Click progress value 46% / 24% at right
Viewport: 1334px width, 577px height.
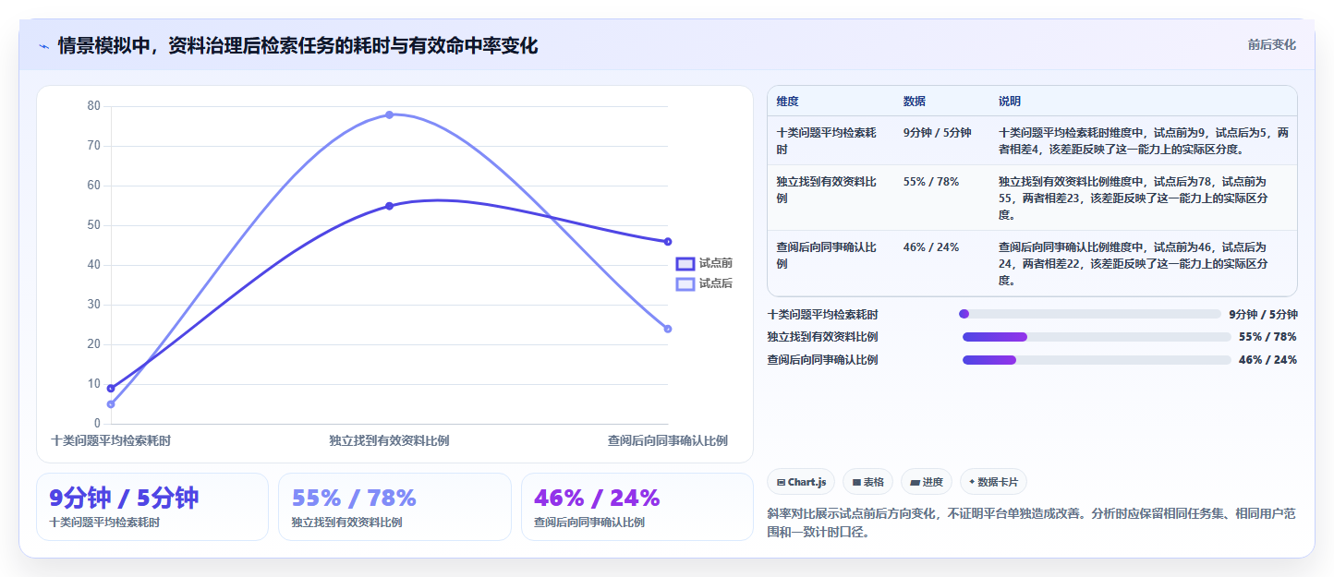(1267, 360)
